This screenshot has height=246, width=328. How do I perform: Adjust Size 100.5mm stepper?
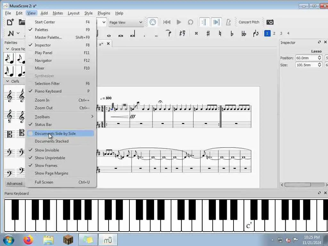pyautogui.click(x=319, y=65)
